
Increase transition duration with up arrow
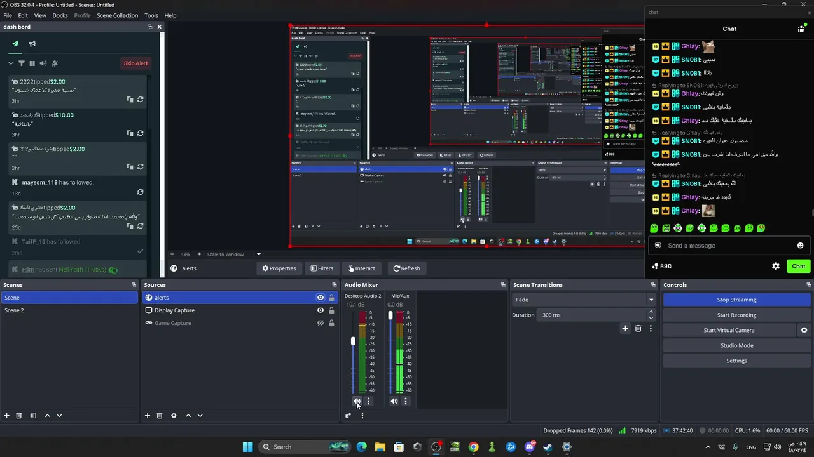[x=651, y=312]
